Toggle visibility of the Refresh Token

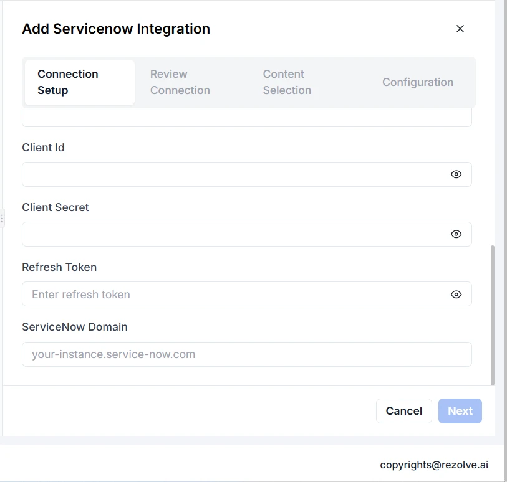click(x=456, y=295)
